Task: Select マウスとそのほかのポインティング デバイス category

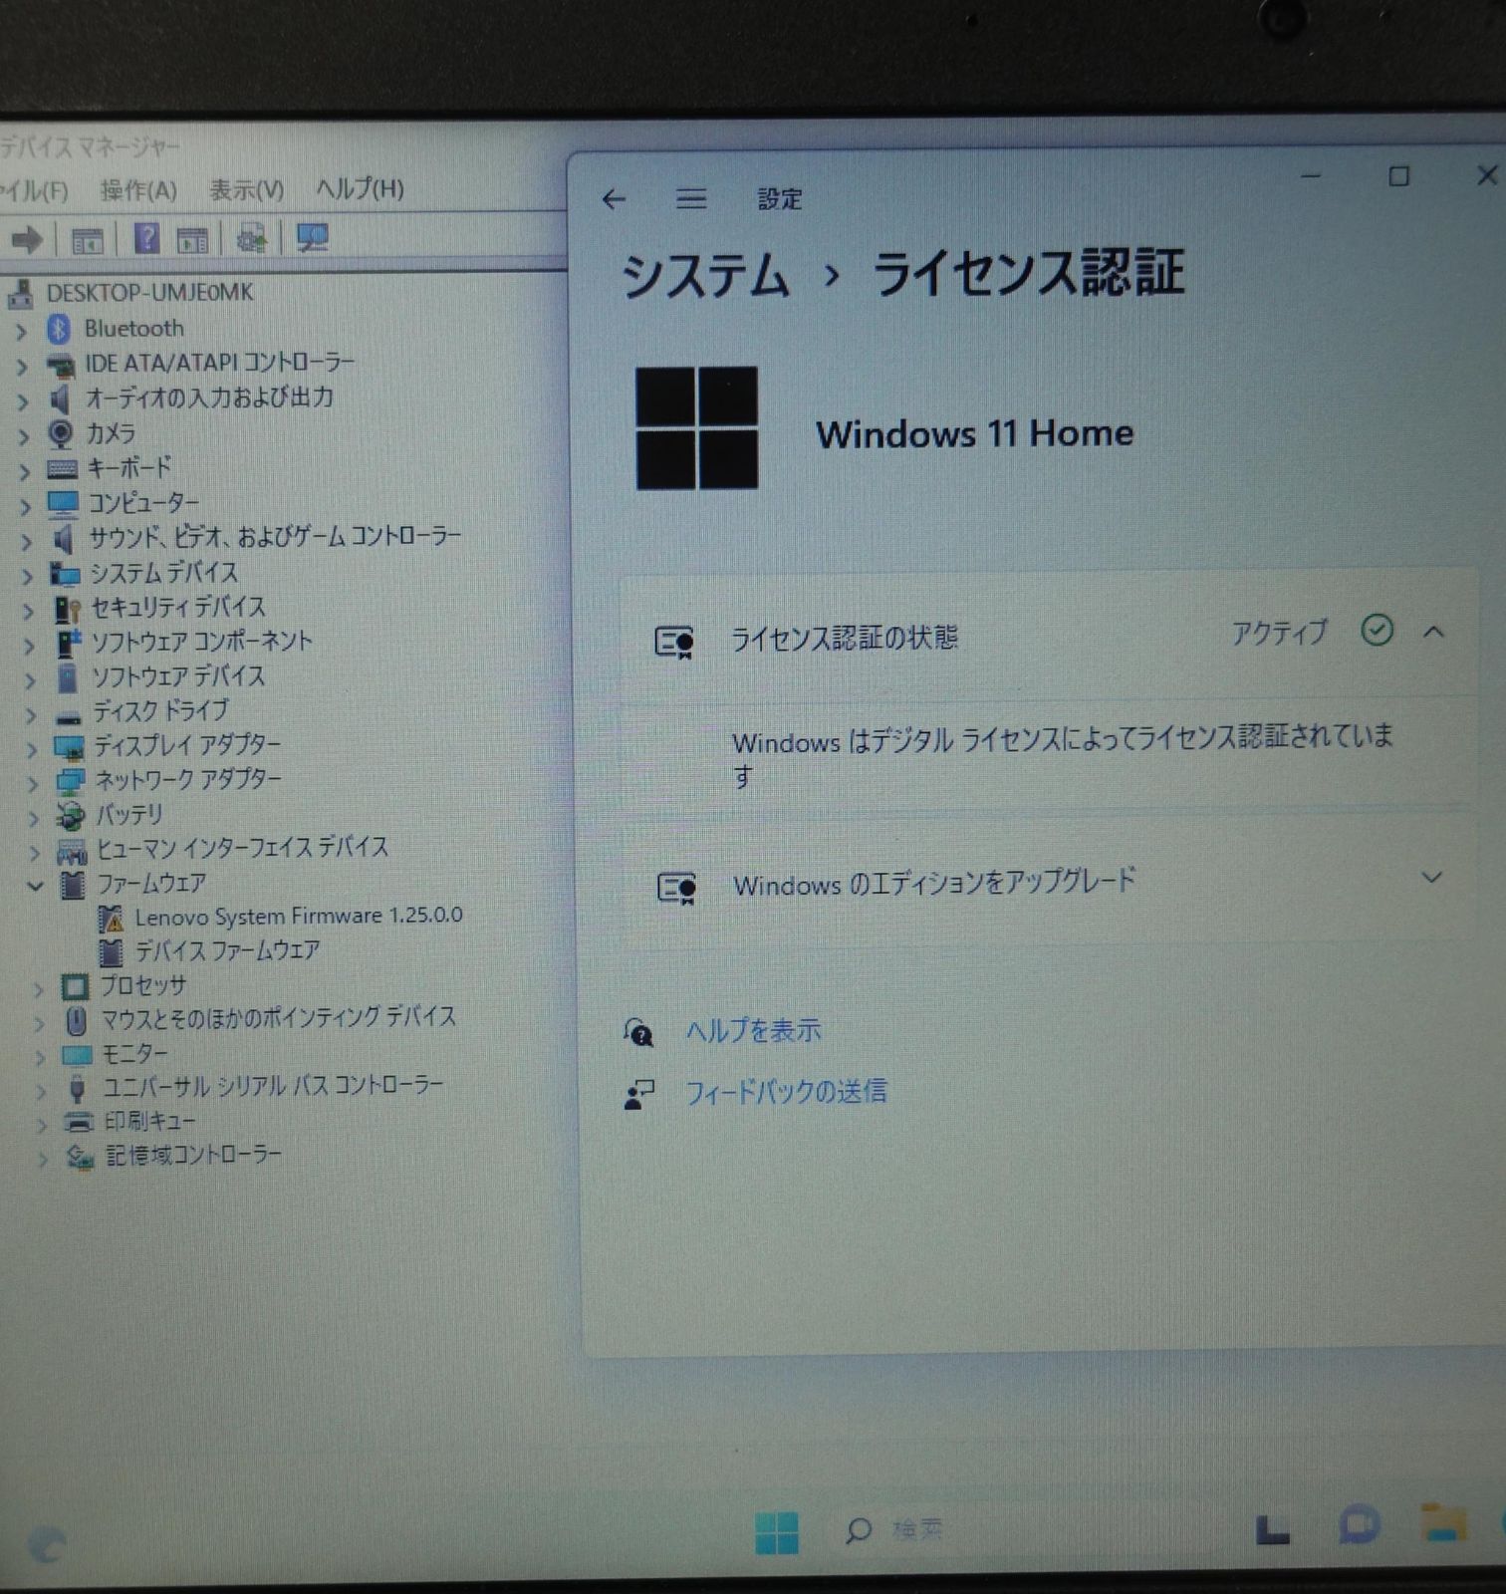Action: (x=278, y=1018)
